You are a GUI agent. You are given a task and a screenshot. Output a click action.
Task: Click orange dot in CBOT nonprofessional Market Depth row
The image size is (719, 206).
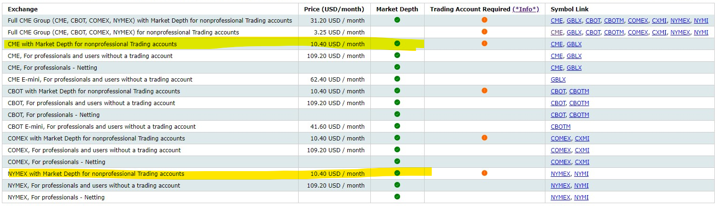pyautogui.click(x=485, y=91)
